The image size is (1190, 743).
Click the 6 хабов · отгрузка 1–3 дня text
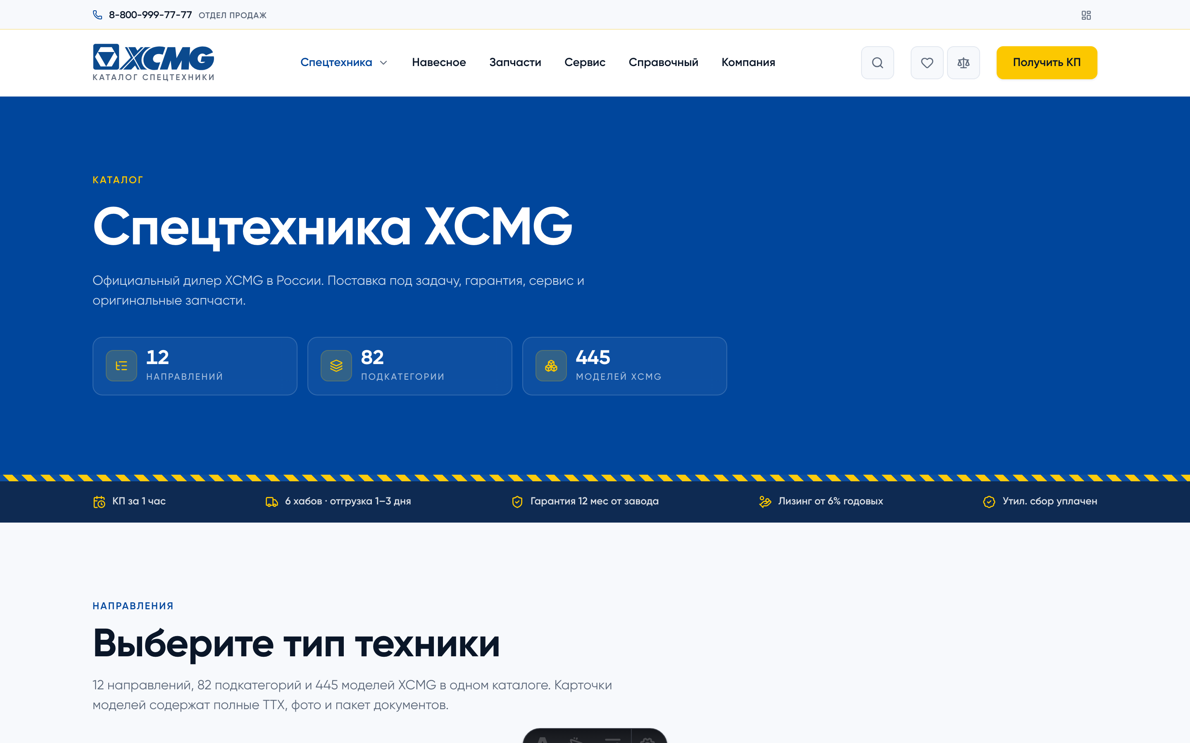point(348,501)
